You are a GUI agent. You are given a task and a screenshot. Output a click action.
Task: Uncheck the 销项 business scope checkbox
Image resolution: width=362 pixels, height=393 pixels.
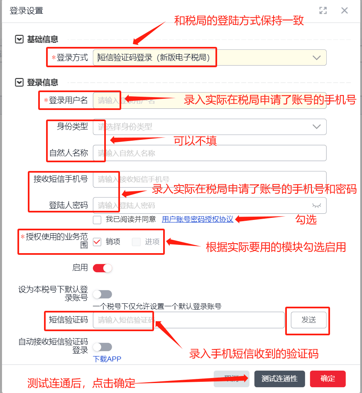point(97,242)
